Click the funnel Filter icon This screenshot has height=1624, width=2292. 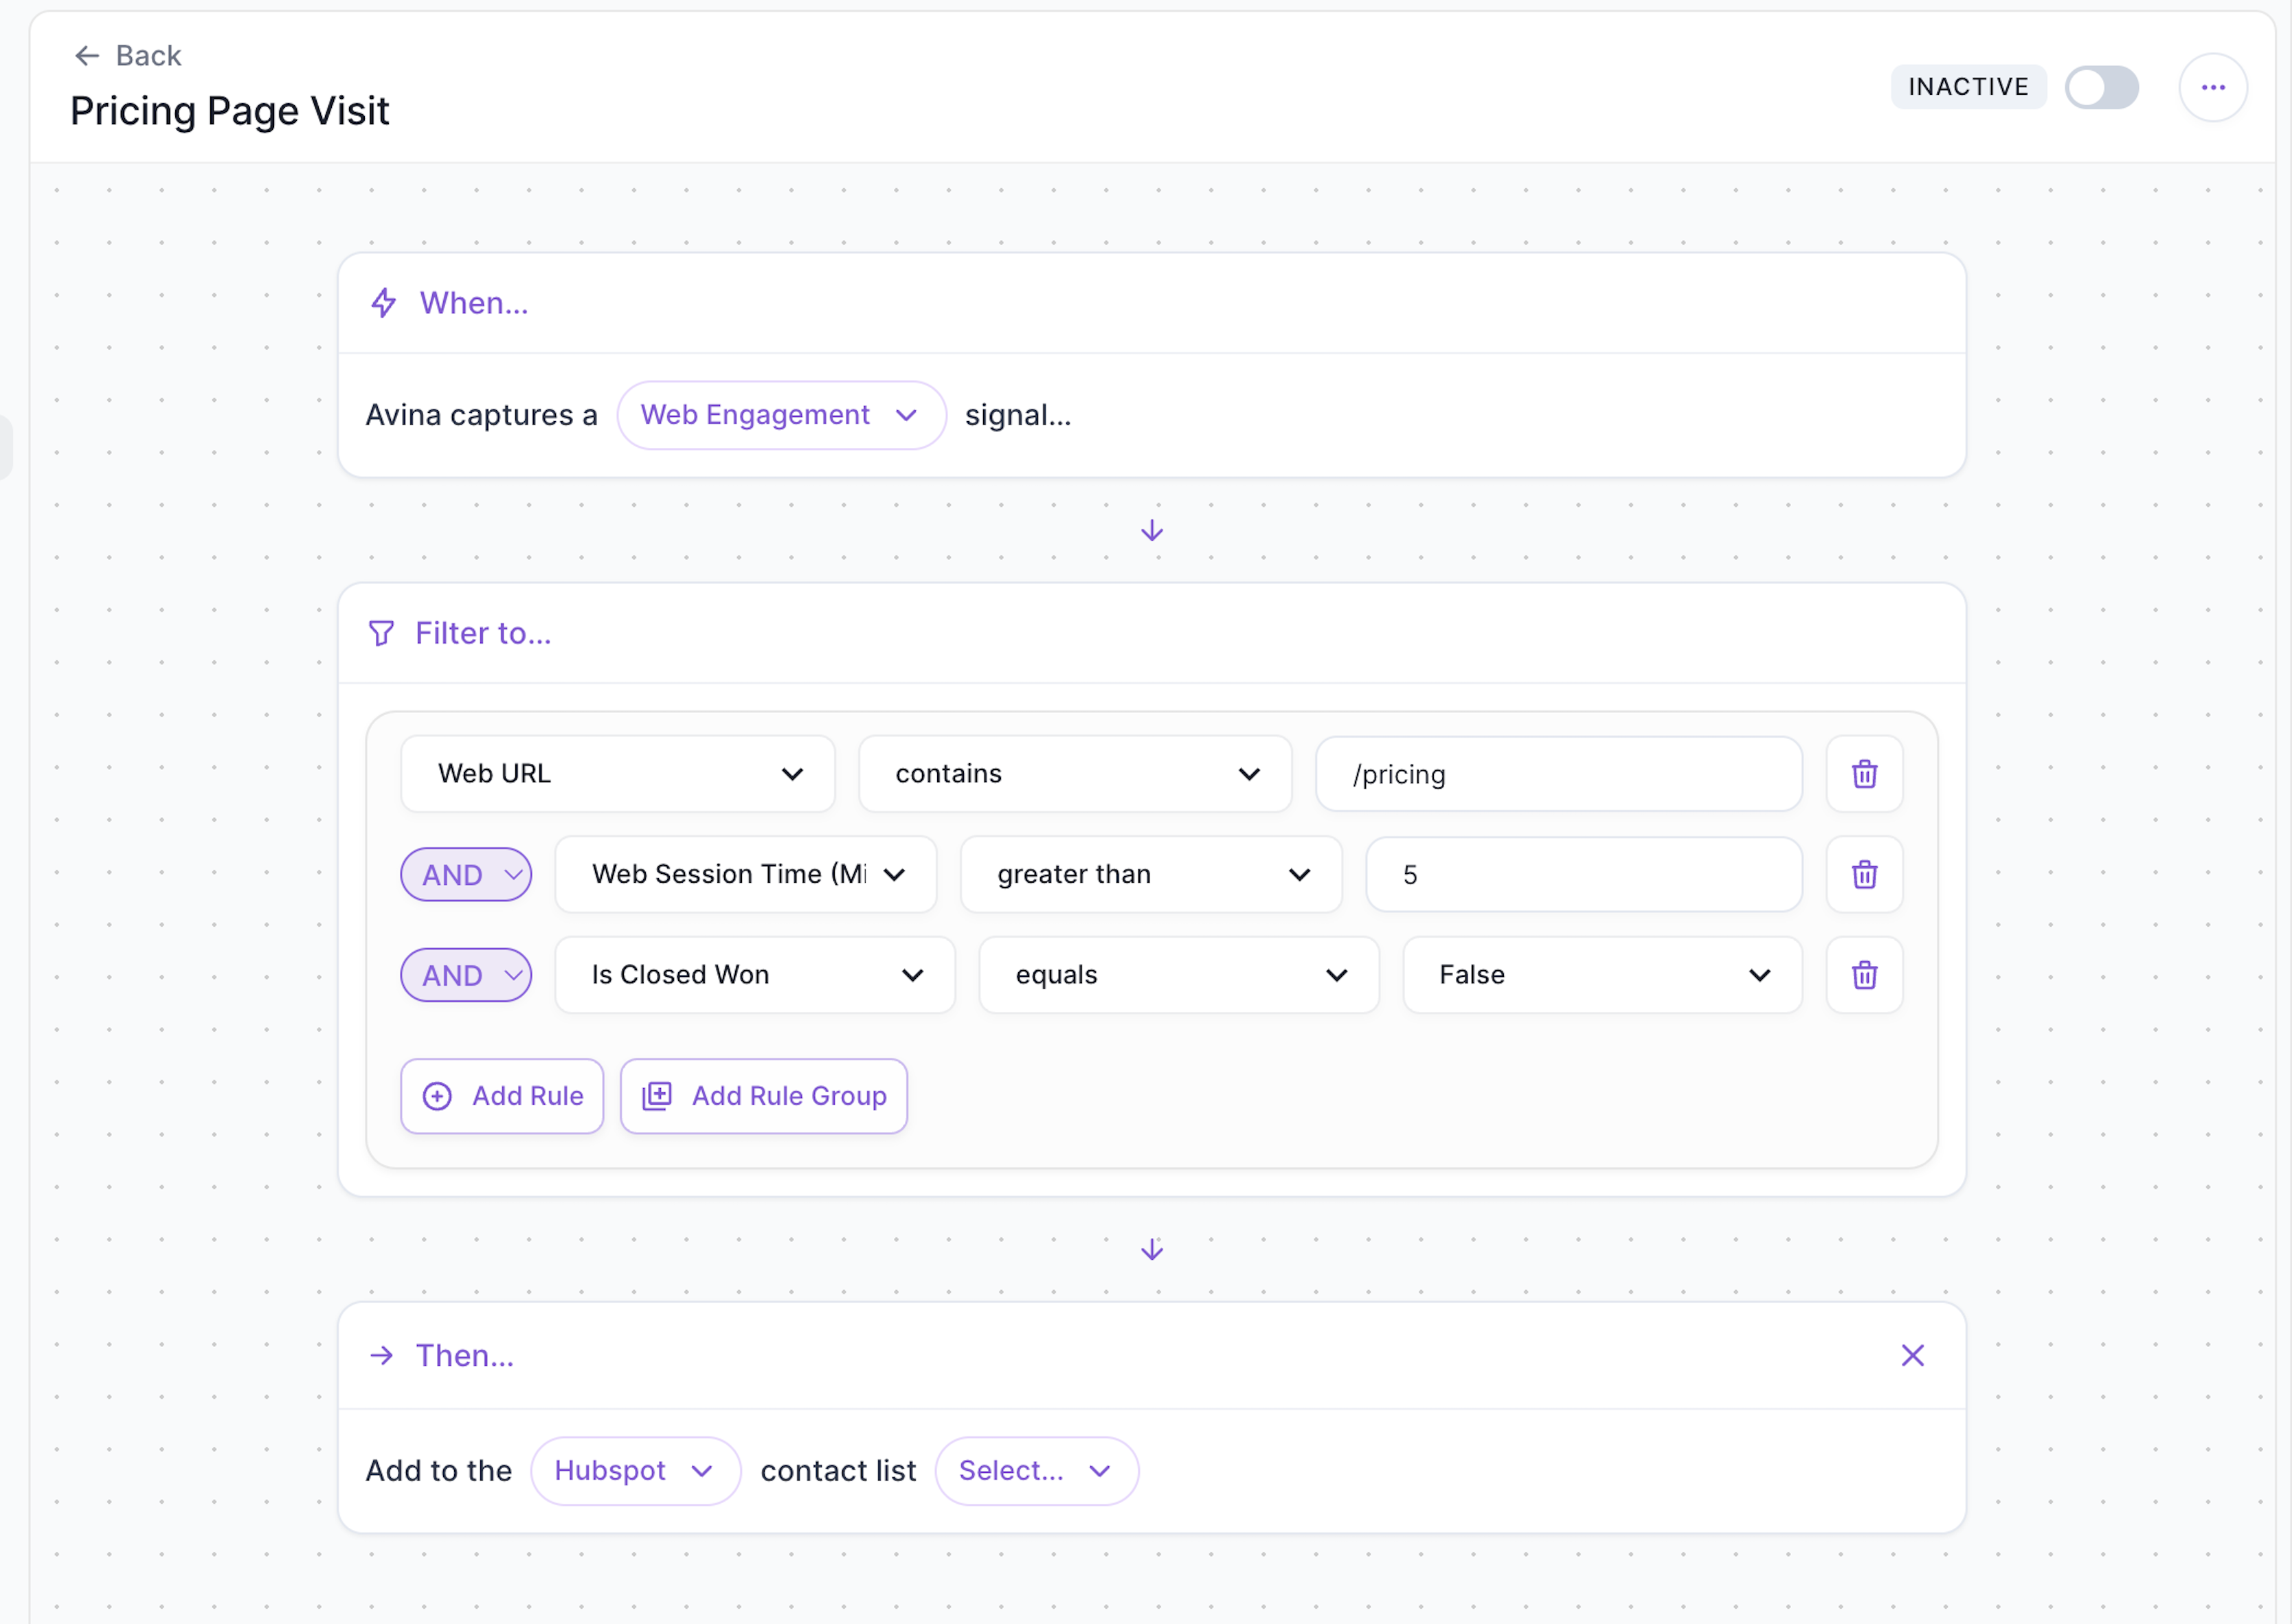[x=381, y=633]
